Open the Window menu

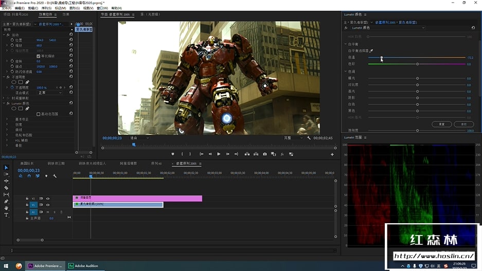coord(102,8)
